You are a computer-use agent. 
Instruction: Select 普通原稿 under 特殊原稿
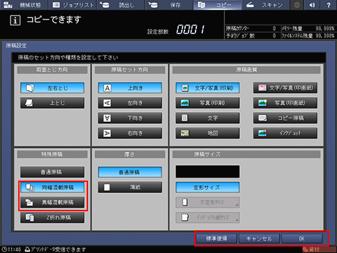click(x=52, y=172)
